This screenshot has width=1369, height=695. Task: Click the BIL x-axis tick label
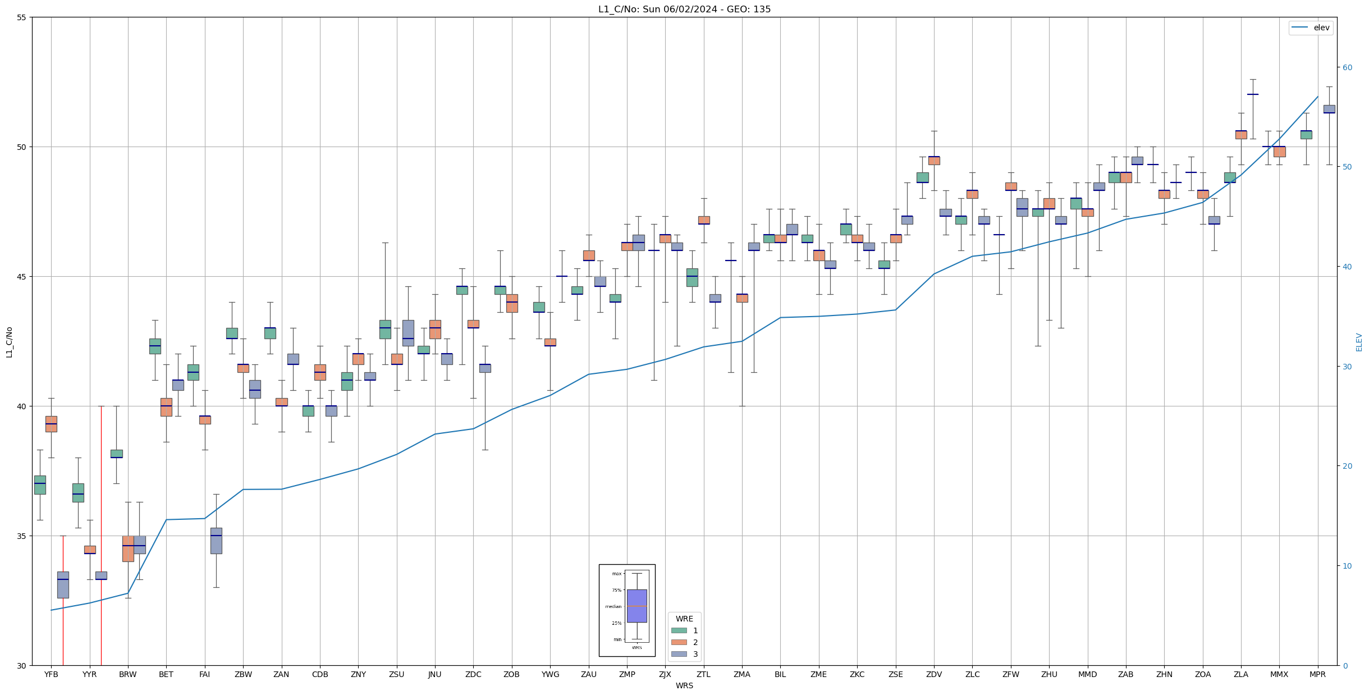click(x=780, y=675)
